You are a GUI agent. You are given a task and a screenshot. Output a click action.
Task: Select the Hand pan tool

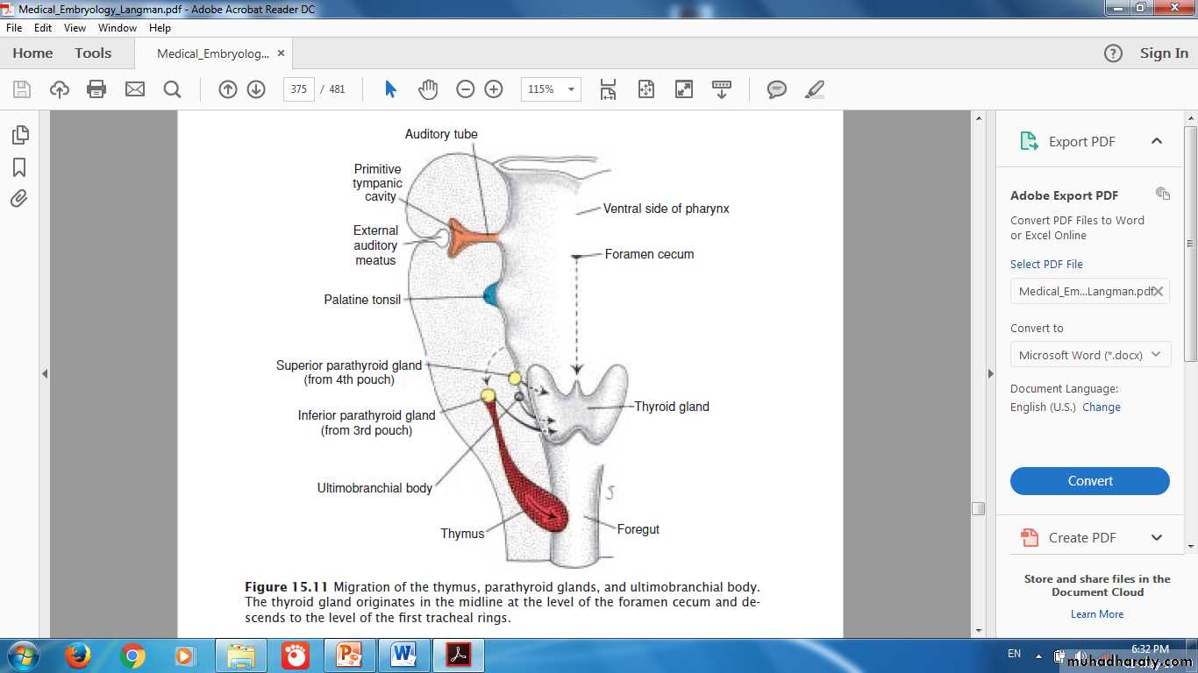[427, 89]
